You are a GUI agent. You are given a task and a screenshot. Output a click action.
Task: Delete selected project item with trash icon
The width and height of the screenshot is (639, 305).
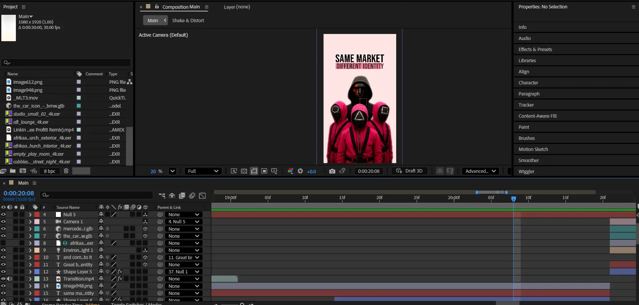pyautogui.click(x=66, y=171)
